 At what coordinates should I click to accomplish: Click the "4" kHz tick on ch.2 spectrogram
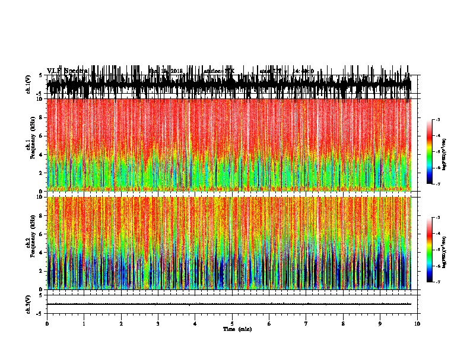41,253
